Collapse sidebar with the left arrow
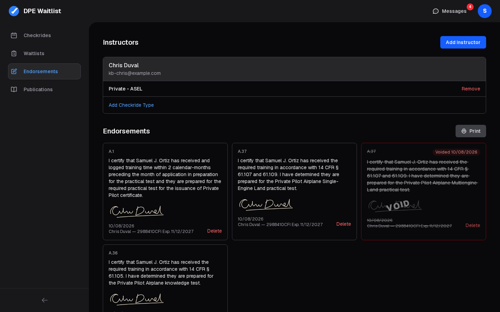500x312 pixels. coord(44,300)
